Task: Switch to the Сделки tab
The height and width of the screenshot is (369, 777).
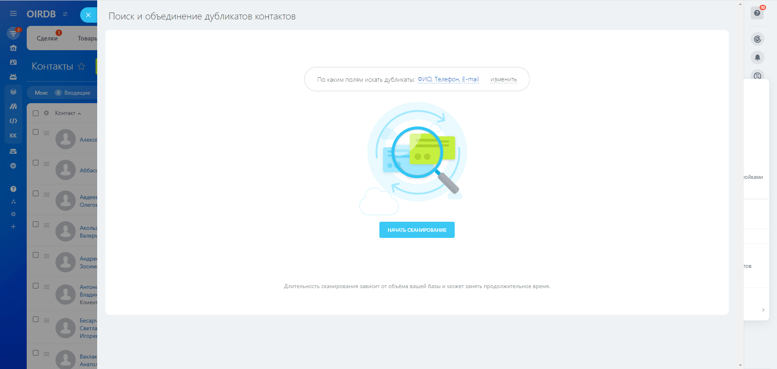Action: pyautogui.click(x=47, y=38)
